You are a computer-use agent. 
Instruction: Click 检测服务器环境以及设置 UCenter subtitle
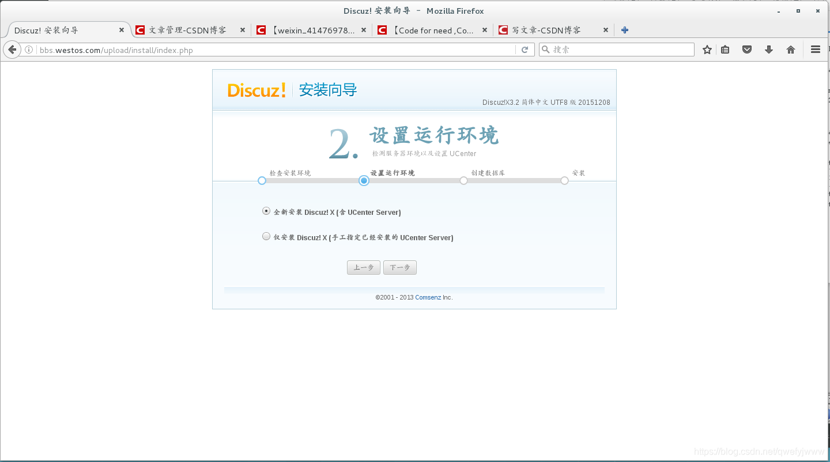[x=424, y=154]
